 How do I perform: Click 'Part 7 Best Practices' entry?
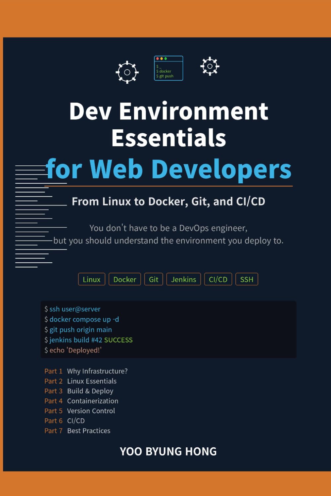(x=77, y=431)
